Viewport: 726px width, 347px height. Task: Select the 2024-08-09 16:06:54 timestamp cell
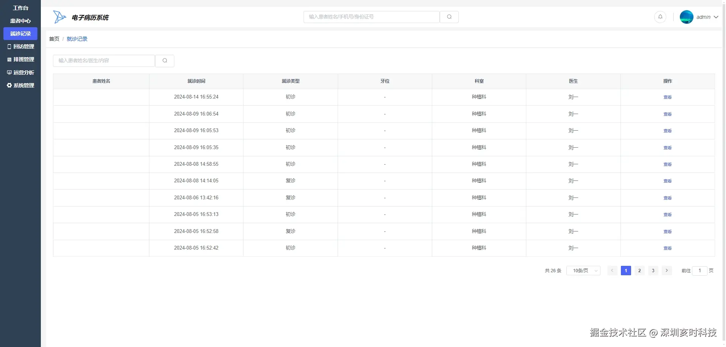point(196,114)
